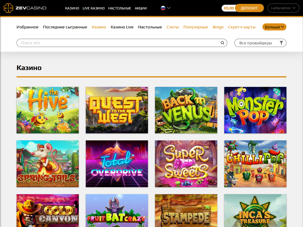Open The Hive game thumbnail
This screenshot has width=303, height=227.
pyautogui.click(x=48, y=110)
